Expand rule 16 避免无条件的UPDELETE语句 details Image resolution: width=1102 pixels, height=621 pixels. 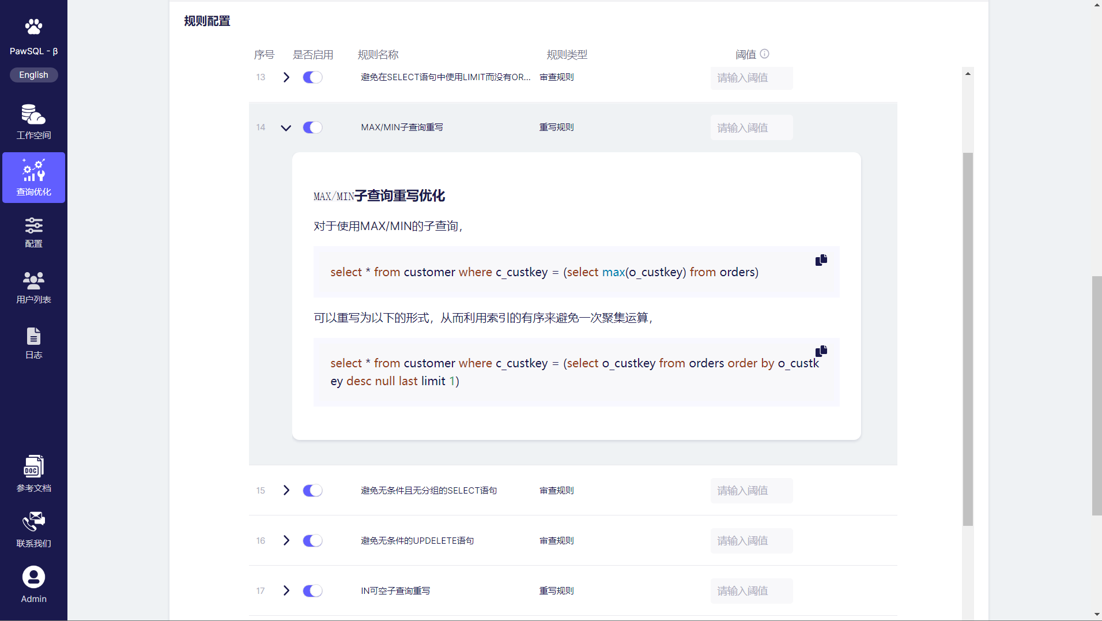tap(286, 541)
